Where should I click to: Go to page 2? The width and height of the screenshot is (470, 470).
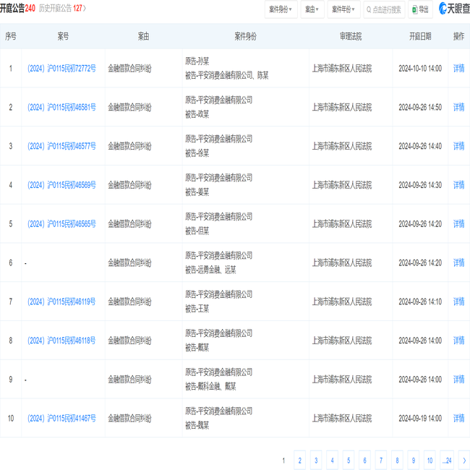[300, 460]
